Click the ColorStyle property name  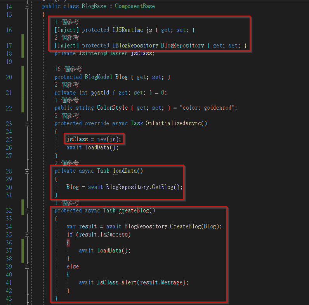(112, 108)
